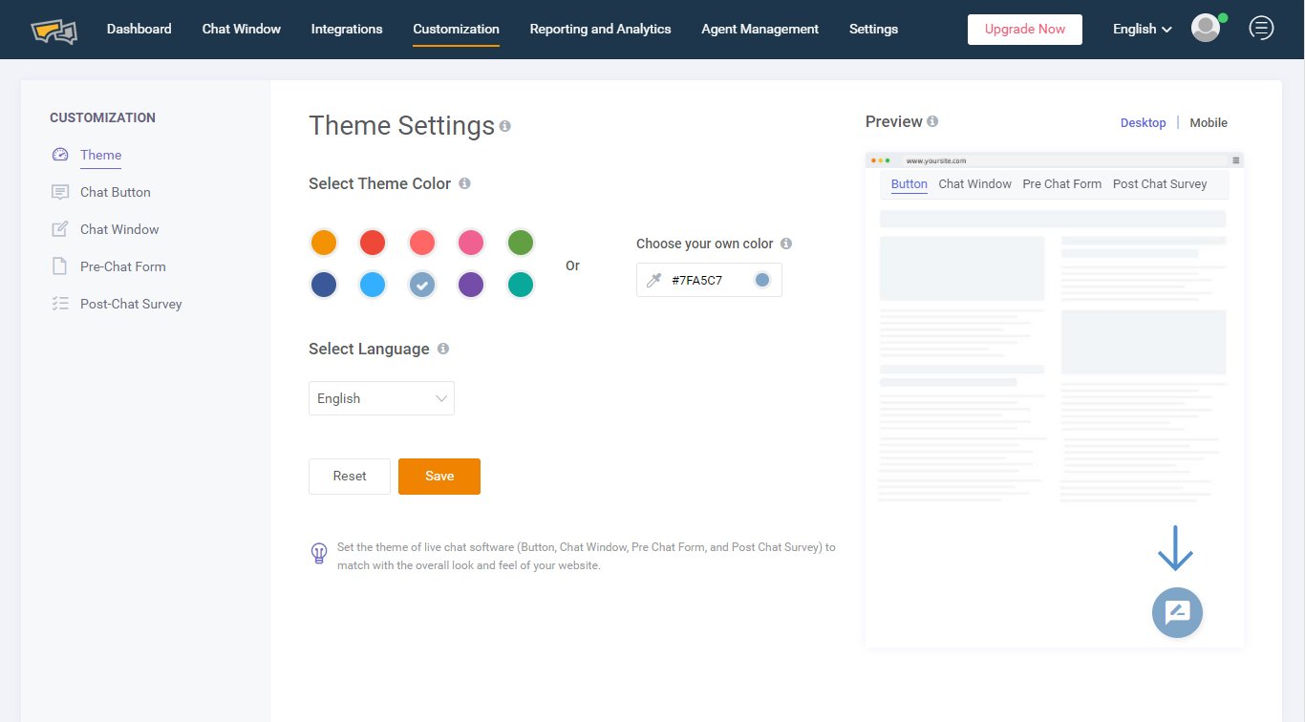This screenshot has width=1305, height=722.
Task: Open the user avatar profile menu
Action: click(x=1206, y=29)
